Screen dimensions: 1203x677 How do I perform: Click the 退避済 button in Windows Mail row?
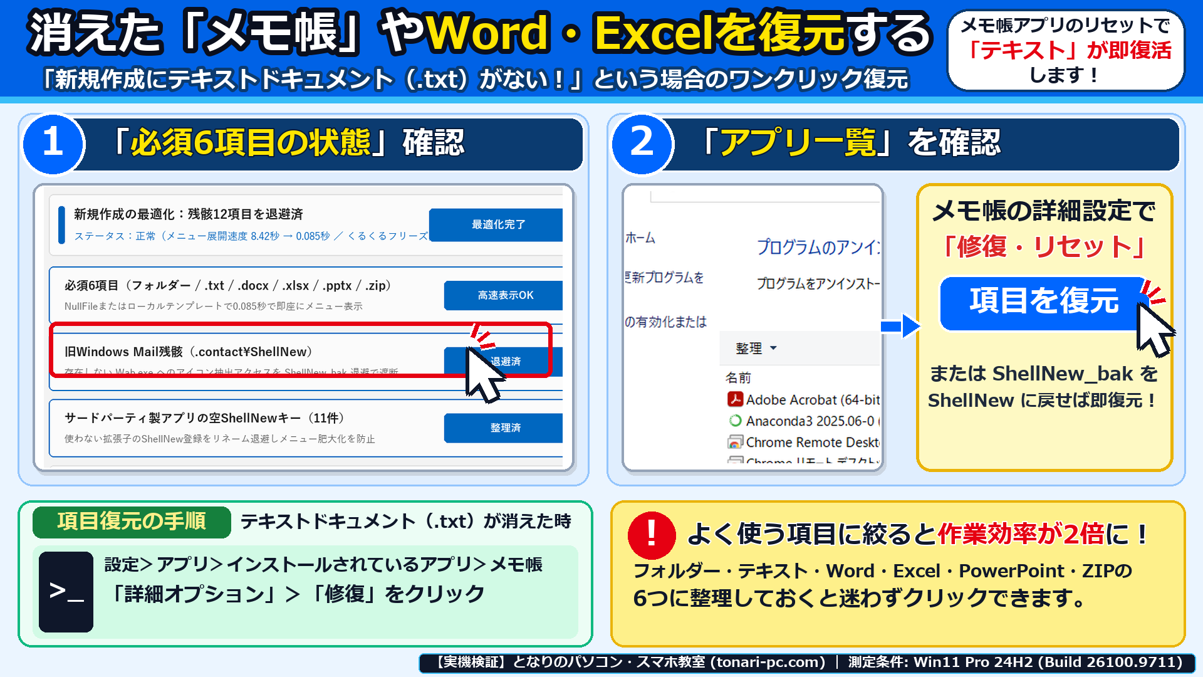503,362
